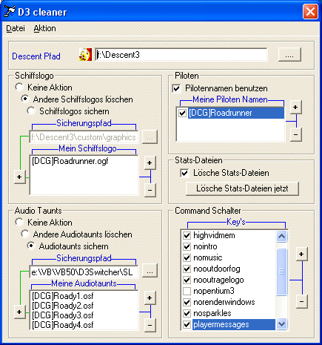Open the Aktion menu

44,28
